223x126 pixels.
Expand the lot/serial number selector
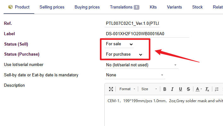coord(142,65)
